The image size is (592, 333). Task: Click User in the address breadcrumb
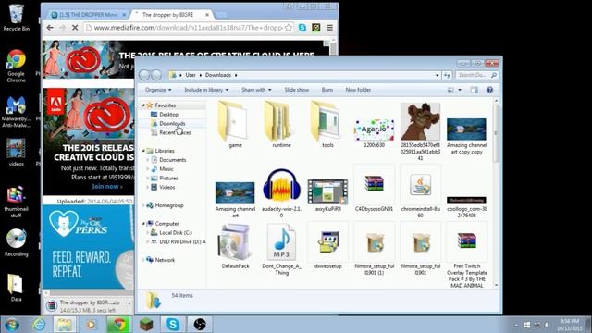click(191, 75)
